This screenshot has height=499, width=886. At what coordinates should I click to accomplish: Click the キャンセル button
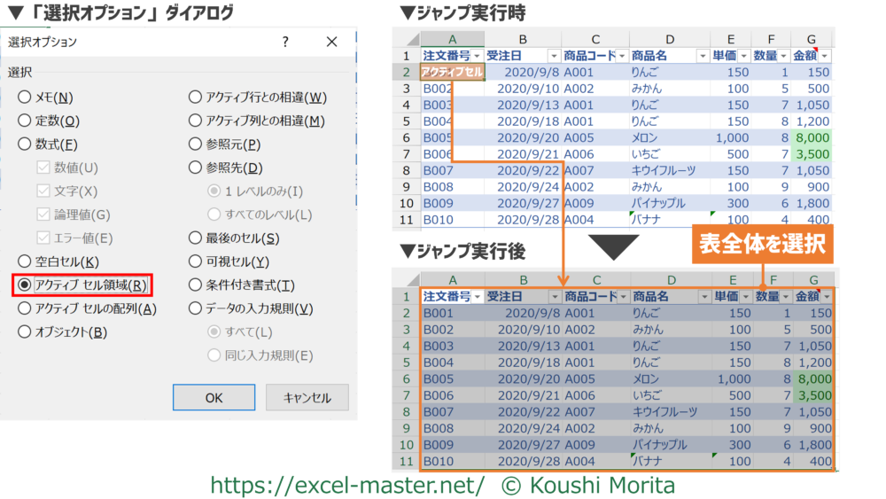[307, 398]
